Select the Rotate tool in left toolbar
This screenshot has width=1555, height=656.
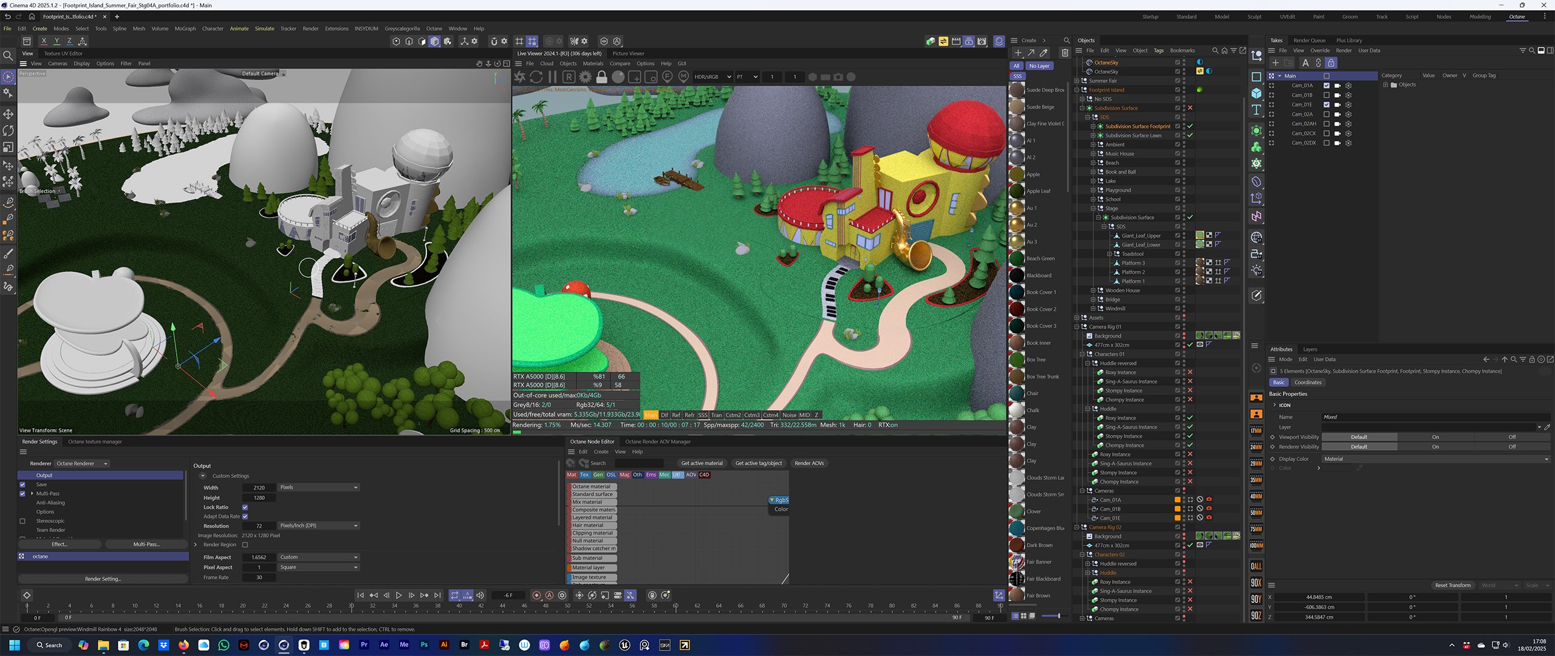[x=9, y=131]
